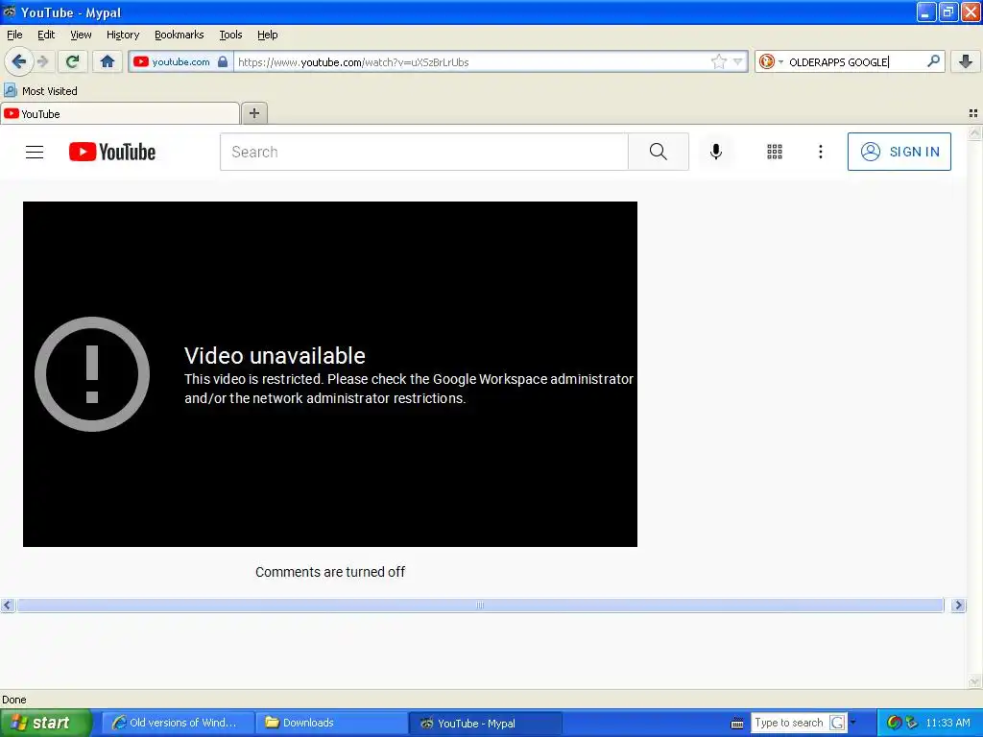Click the network system tray icon
The width and height of the screenshot is (983, 737).
click(x=912, y=723)
